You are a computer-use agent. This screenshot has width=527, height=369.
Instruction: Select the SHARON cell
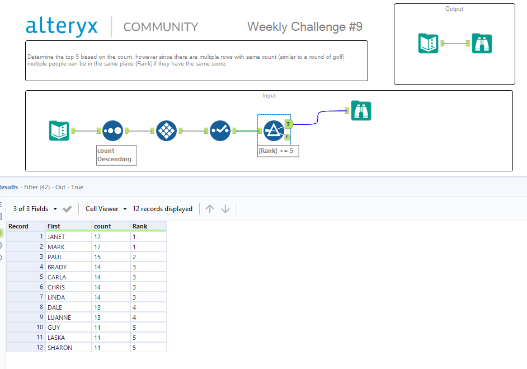[x=69, y=348]
